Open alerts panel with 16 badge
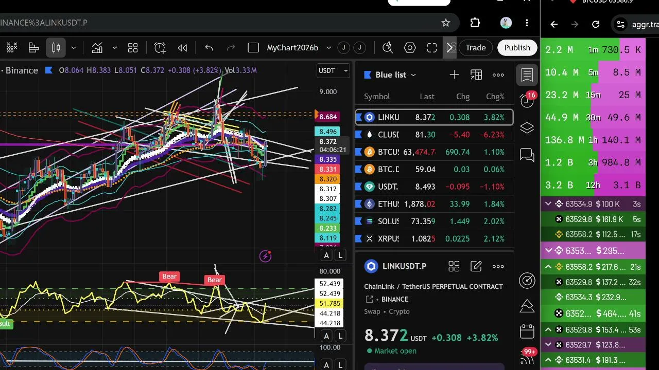 click(x=527, y=100)
